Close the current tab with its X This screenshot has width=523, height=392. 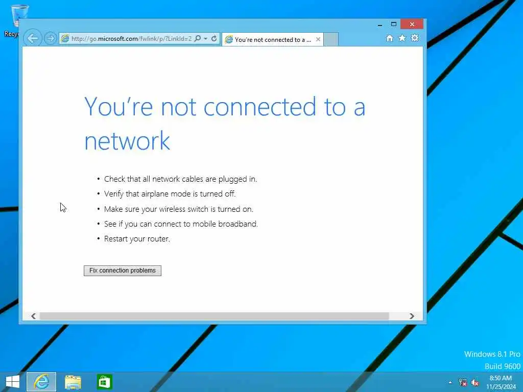(318, 39)
